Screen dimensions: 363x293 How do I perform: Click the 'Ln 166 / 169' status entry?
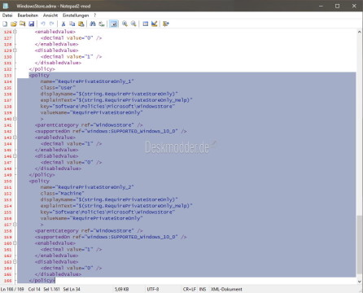[12, 289]
